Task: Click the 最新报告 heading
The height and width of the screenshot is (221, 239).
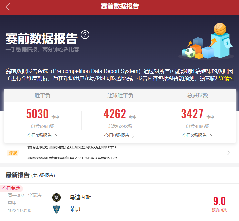Action: (18, 175)
